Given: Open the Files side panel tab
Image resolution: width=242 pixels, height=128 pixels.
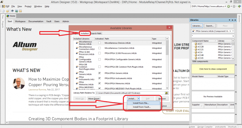Looking at the screenshot, I should click(x=3, y=17).
